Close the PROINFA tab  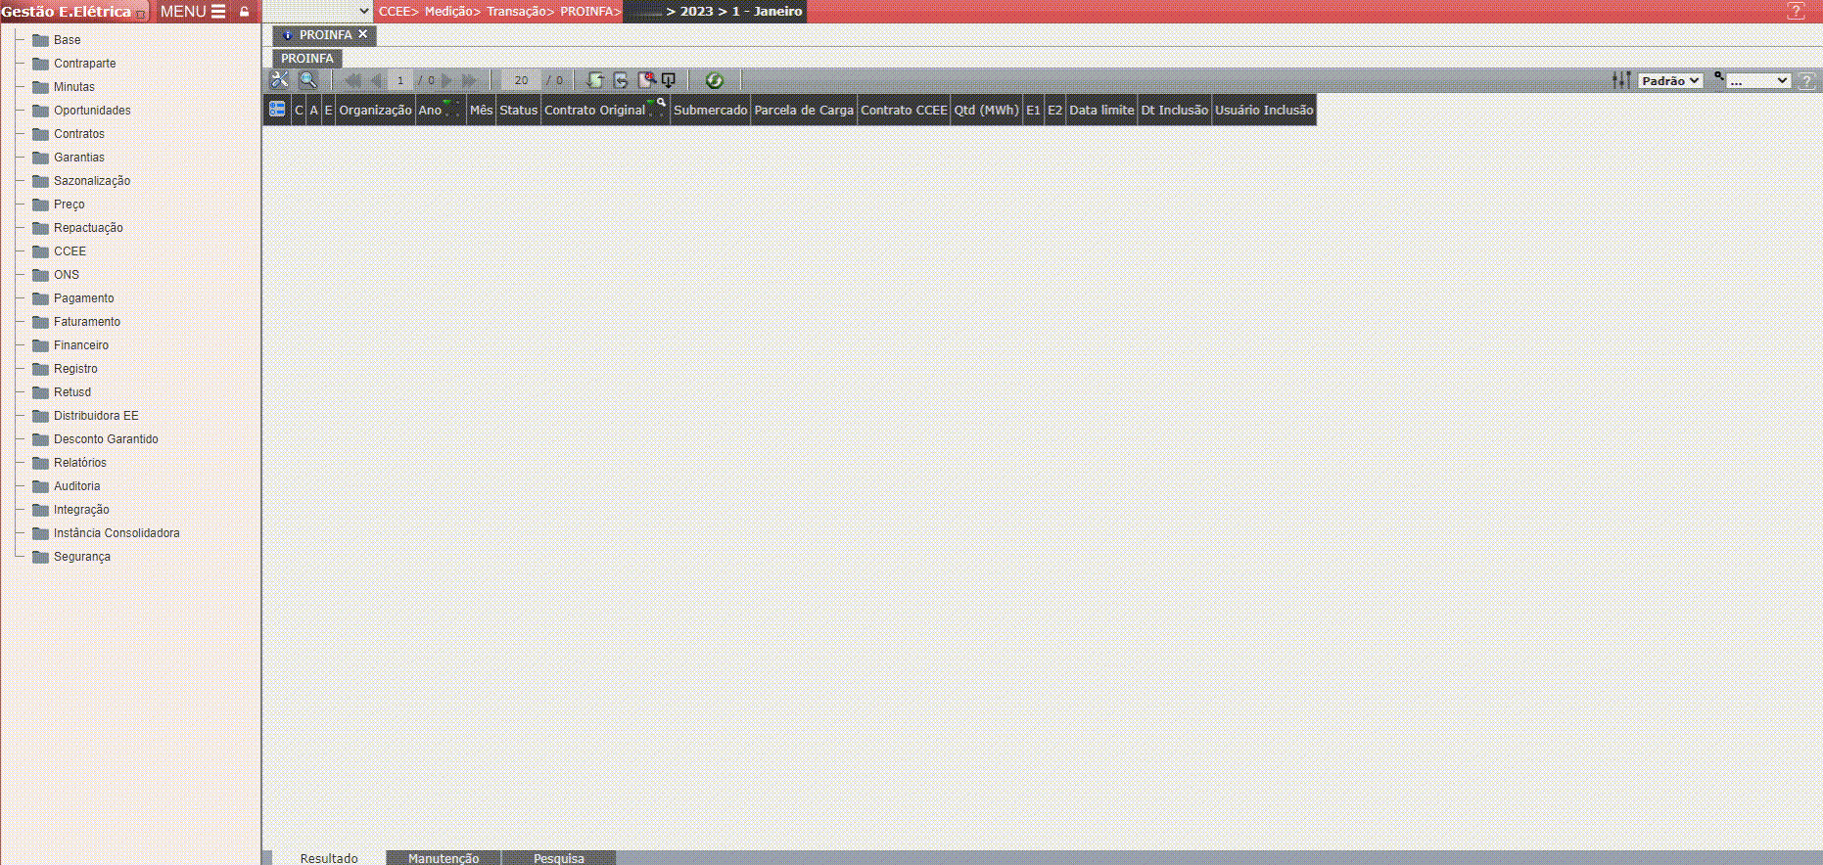click(x=363, y=34)
